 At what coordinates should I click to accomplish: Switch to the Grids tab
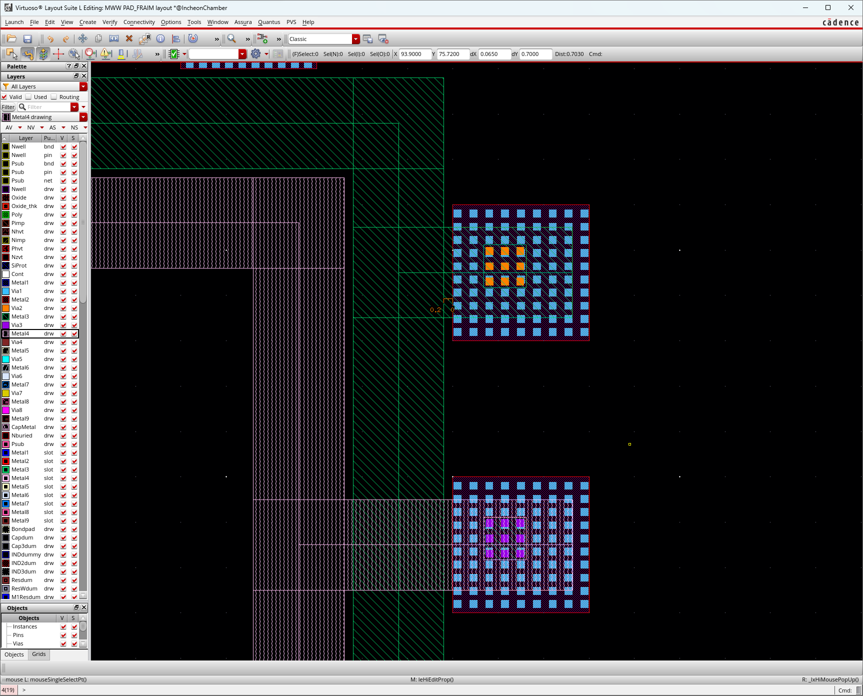pos(39,654)
